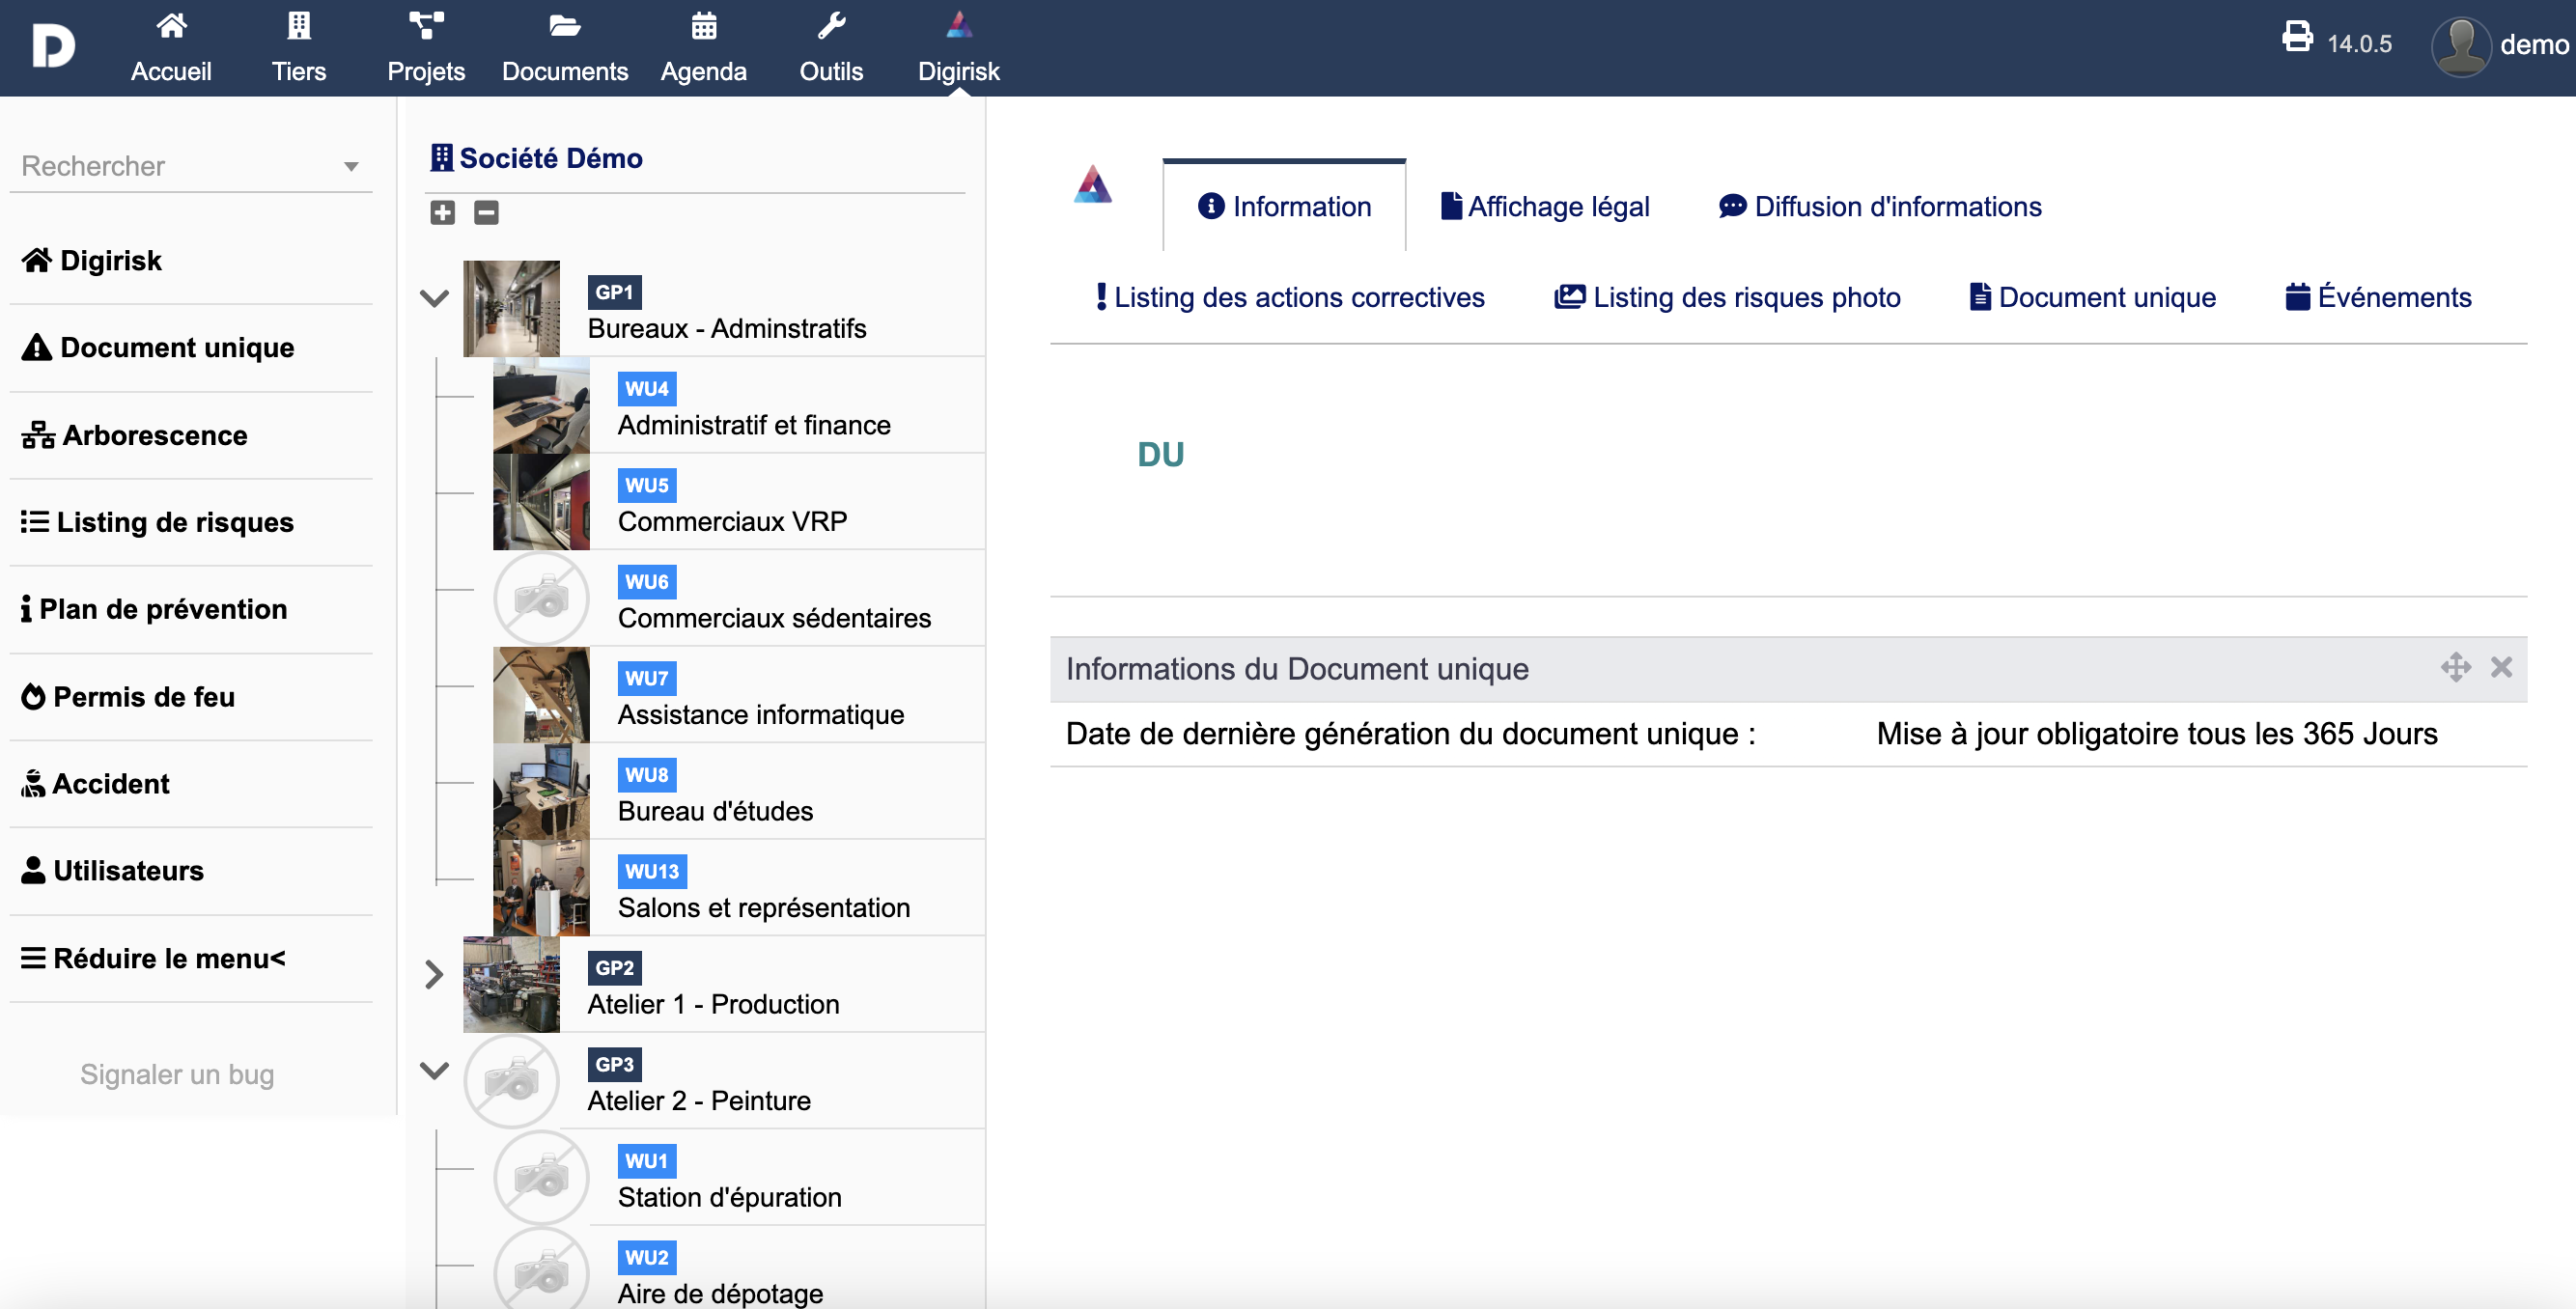The width and height of the screenshot is (2576, 1309).
Task: Close the Informations du Document unique box
Action: pyautogui.click(x=2501, y=667)
